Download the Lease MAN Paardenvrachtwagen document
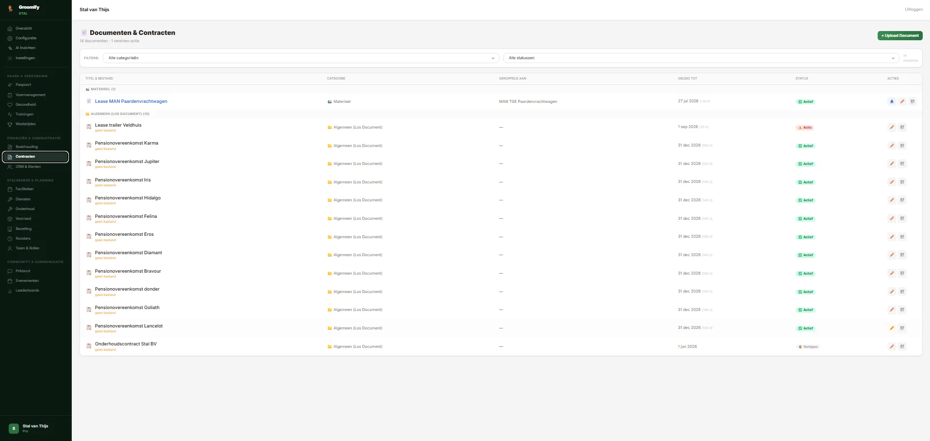 click(x=892, y=101)
